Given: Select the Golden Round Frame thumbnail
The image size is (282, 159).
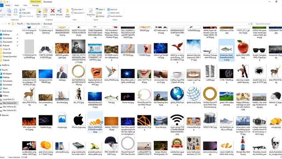Looking at the screenshot, I should click(x=210, y=94).
